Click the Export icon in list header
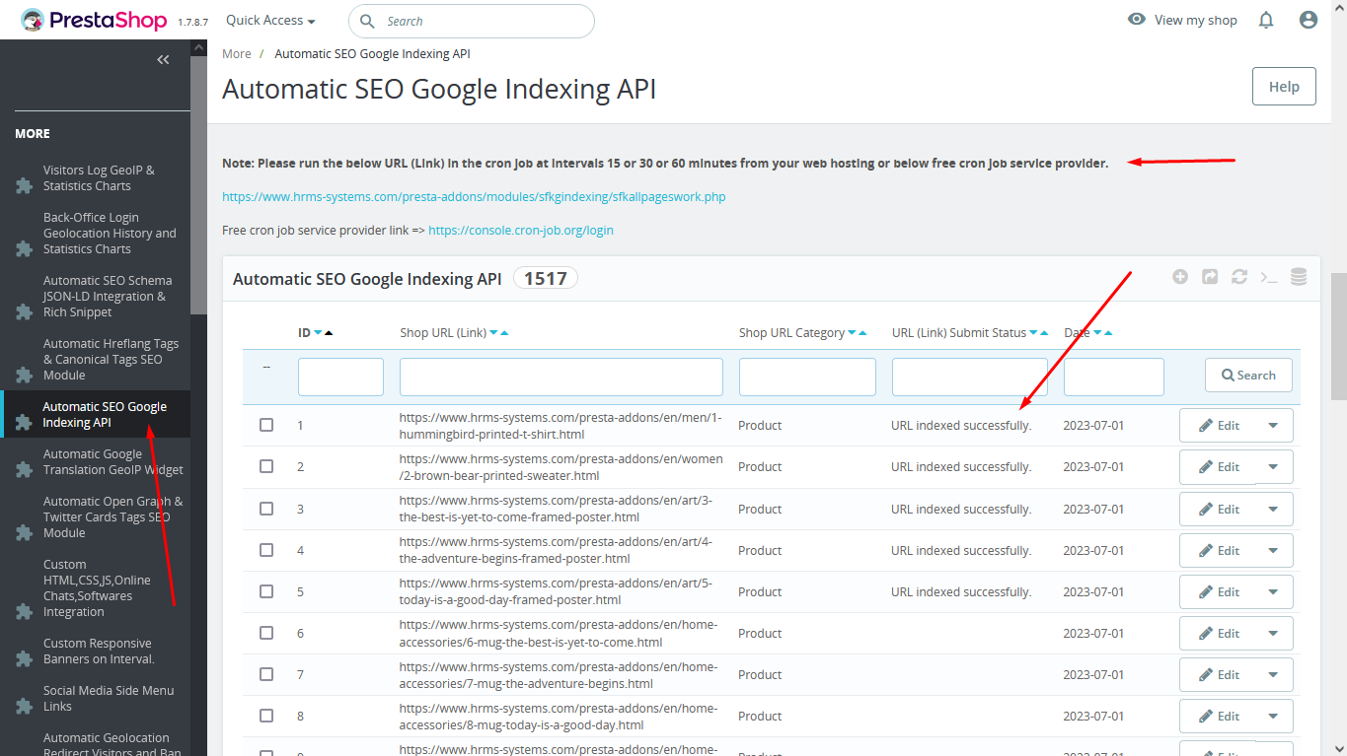The height and width of the screenshot is (756, 1347). [1210, 277]
